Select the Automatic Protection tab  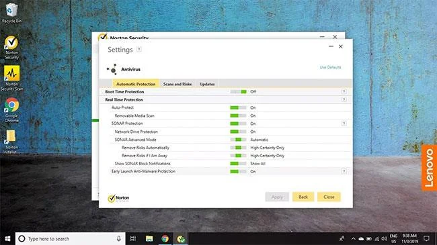tap(136, 84)
